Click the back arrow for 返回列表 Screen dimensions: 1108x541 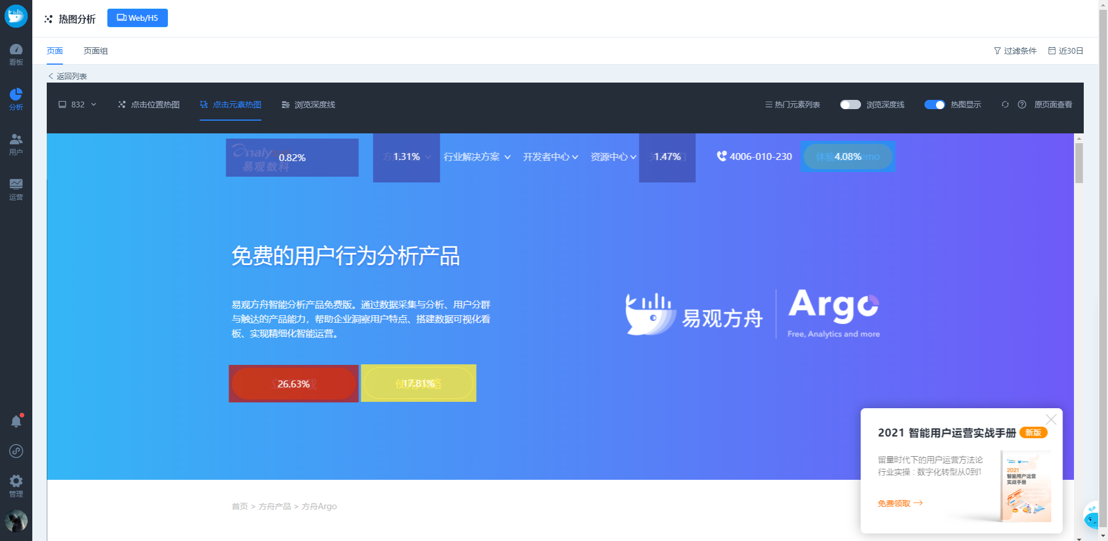pyautogui.click(x=51, y=76)
